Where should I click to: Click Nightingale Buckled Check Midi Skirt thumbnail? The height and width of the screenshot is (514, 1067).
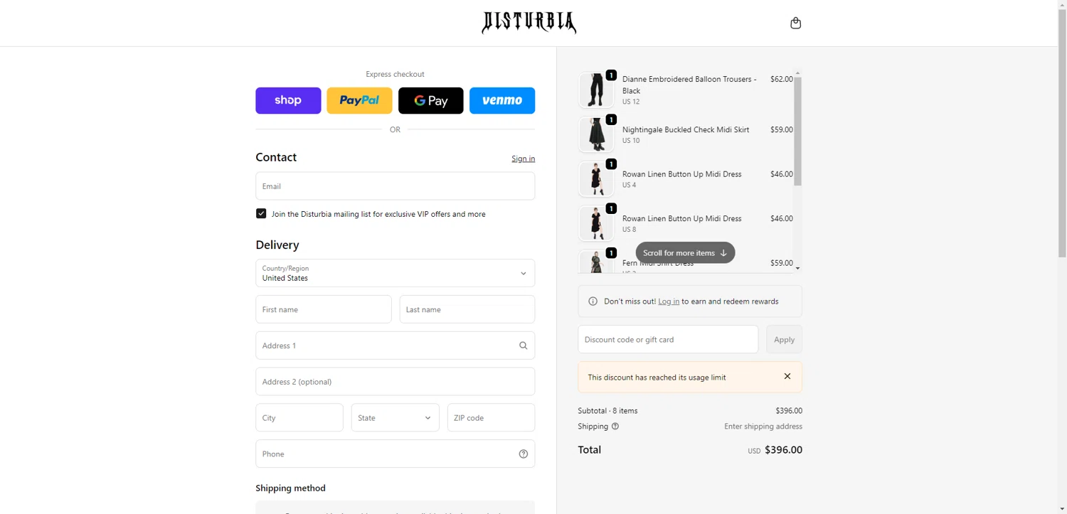[596, 134]
